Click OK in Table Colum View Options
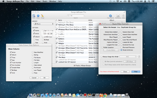This screenshot has height=98, width=157. 44,78
